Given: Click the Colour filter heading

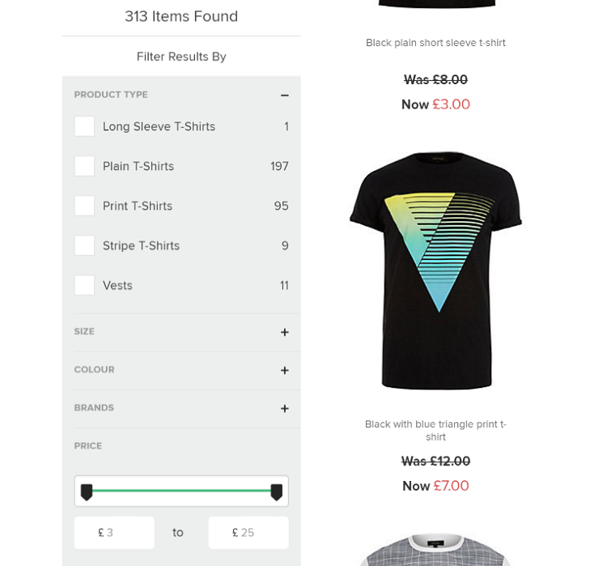Looking at the screenshot, I should (95, 369).
